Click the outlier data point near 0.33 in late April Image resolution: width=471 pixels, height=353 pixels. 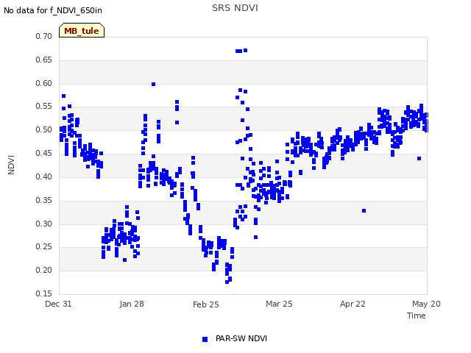tap(364, 211)
